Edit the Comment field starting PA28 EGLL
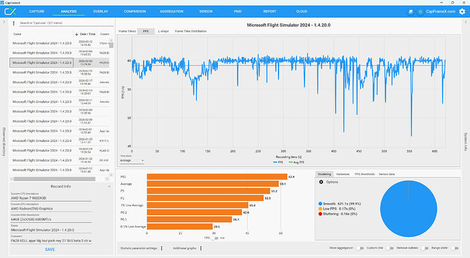The height and width of the screenshot is (258, 470). [51, 240]
